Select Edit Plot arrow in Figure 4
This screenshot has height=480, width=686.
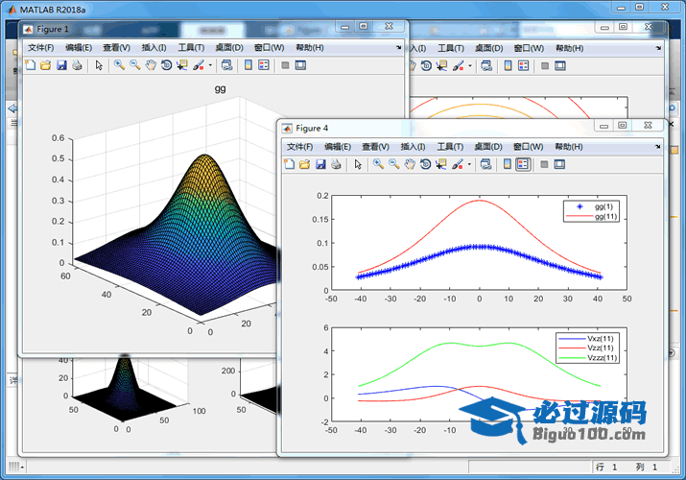[358, 164]
